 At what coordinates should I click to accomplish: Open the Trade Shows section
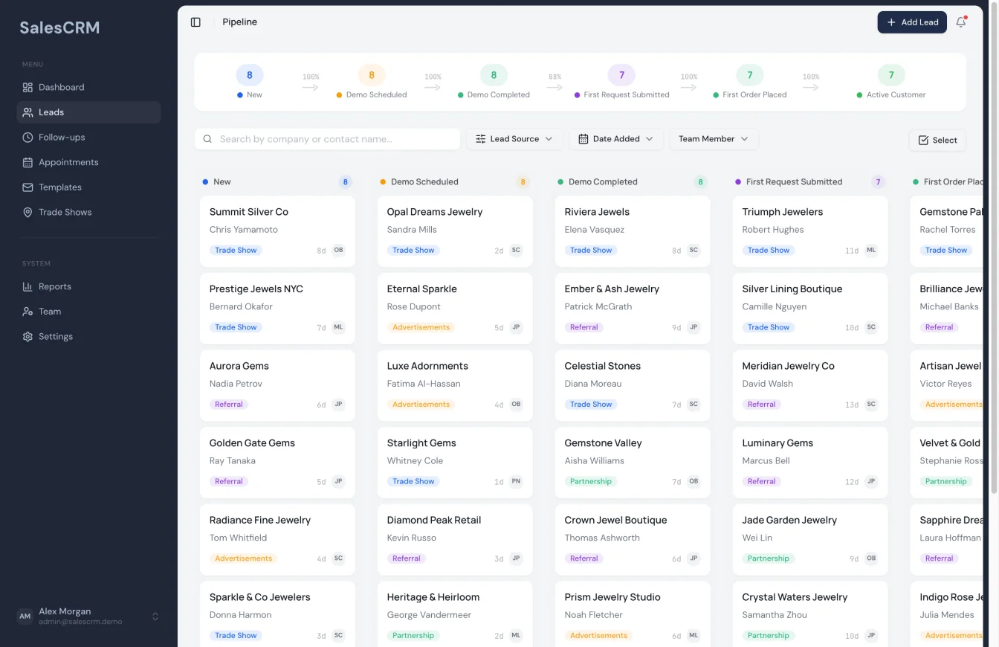click(66, 212)
